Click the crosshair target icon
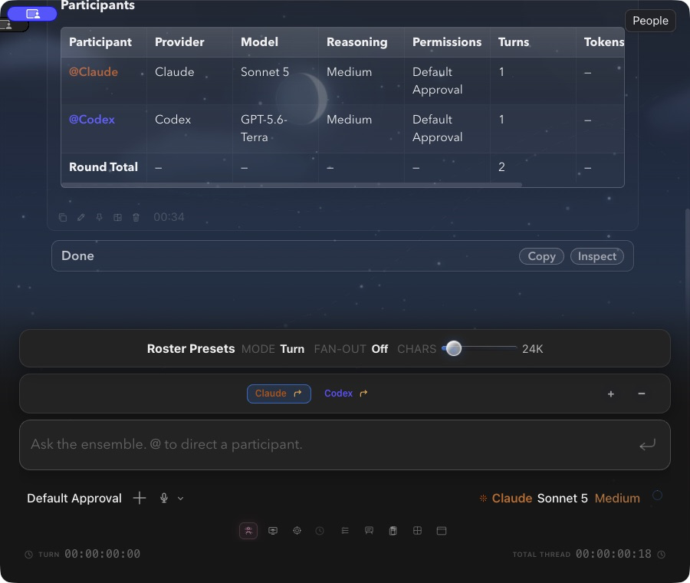This screenshot has height=583, width=690. [x=297, y=531]
